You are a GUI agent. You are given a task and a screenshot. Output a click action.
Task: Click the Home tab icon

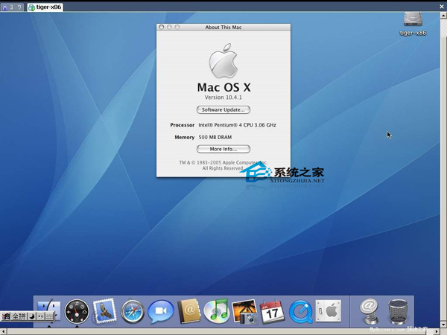pos(5,7)
